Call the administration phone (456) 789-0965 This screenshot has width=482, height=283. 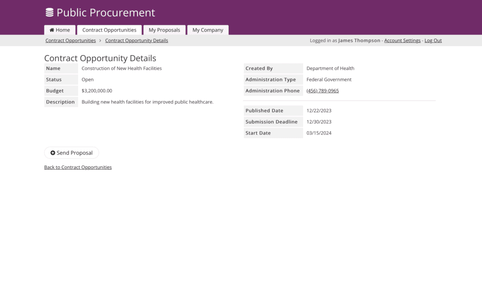pos(322,91)
